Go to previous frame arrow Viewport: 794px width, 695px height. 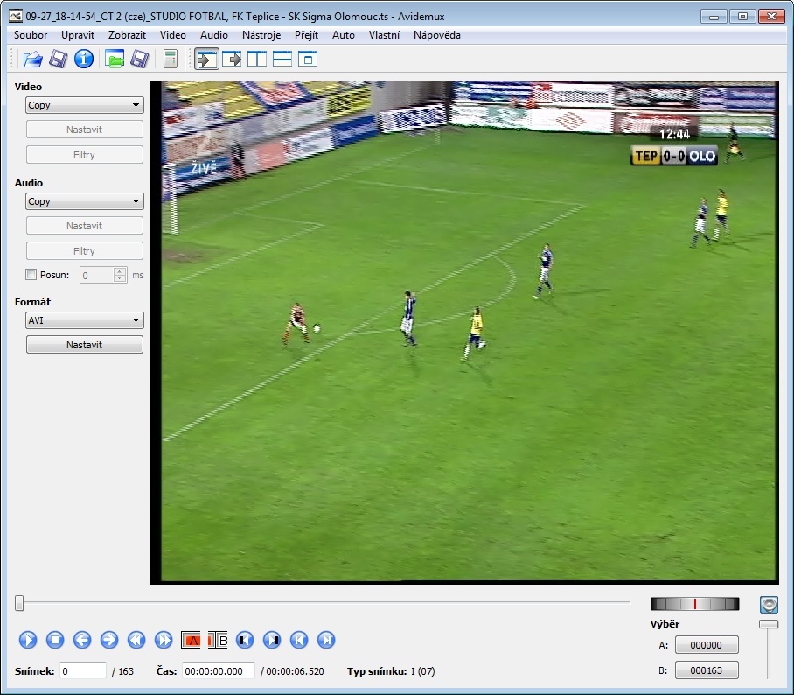(82, 640)
